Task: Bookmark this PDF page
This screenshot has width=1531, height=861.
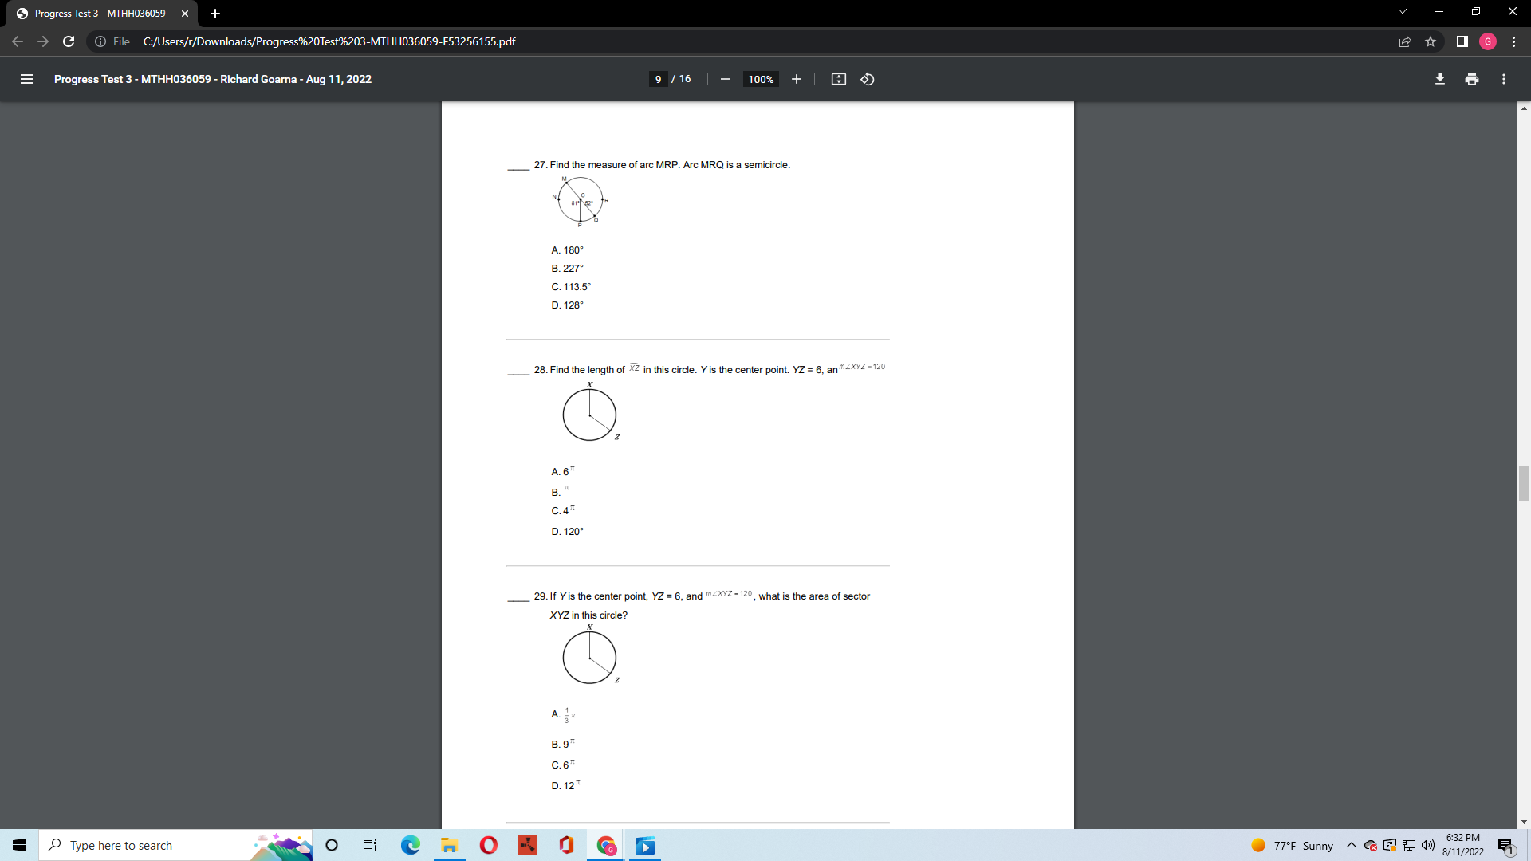Action: point(1431,41)
